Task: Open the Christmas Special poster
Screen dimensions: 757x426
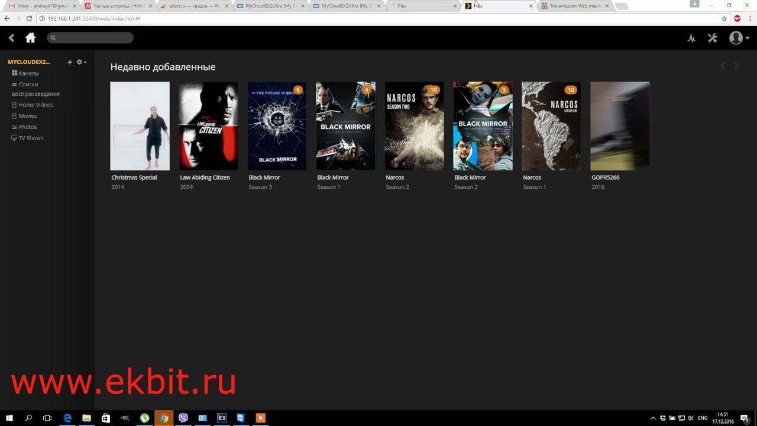Action: 140,126
